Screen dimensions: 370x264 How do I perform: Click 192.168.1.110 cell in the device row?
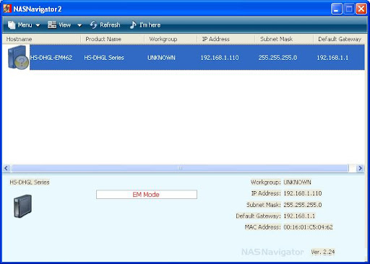click(x=220, y=58)
